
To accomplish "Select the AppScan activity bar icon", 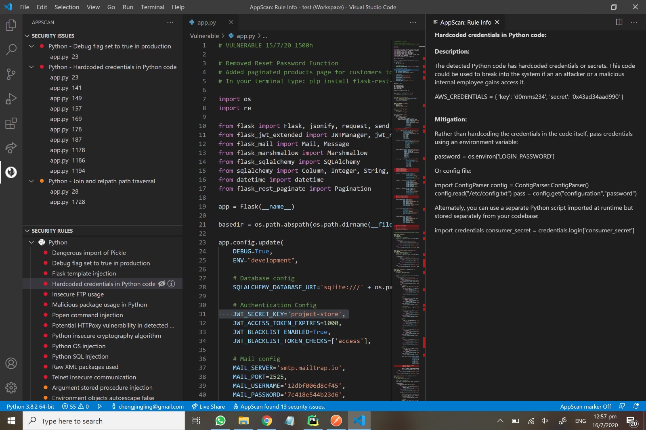I will coord(11,172).
